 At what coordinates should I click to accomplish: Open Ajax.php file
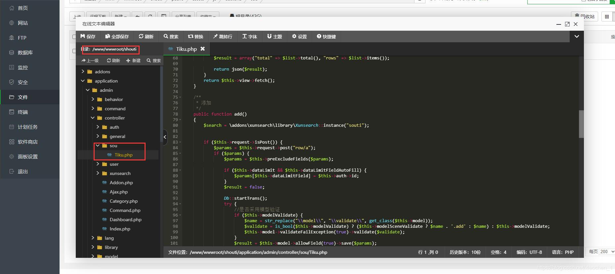118,192
